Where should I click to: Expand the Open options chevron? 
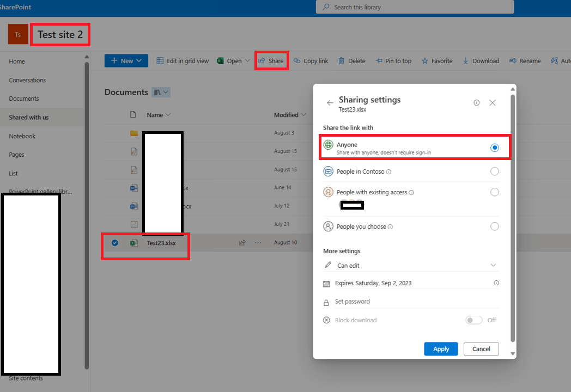pos(247,61)
